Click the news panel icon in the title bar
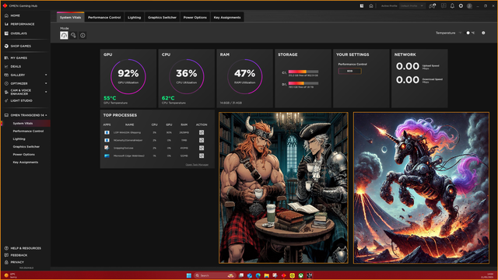The width and height of the screenshot is (498, 280). click(361, 5)
